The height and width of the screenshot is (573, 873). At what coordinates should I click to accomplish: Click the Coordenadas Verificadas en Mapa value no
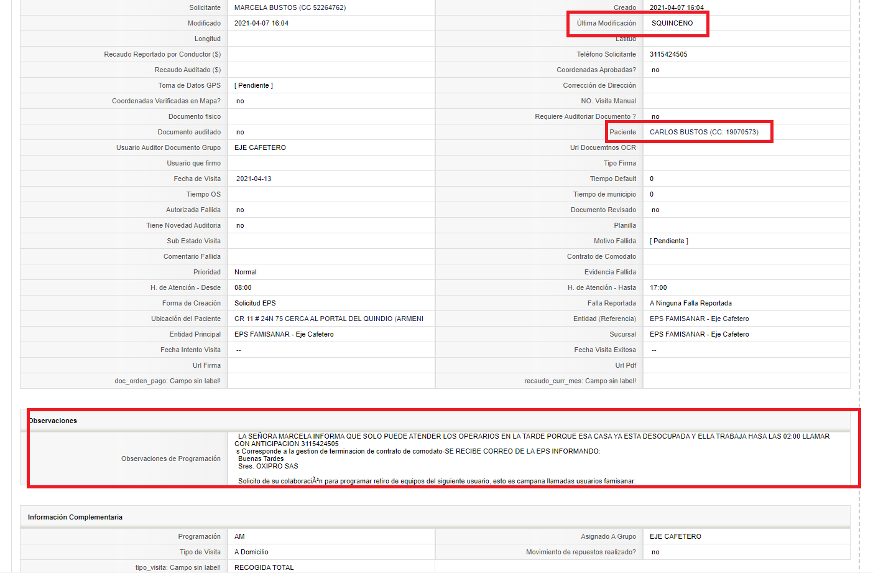tap(240, 101)
